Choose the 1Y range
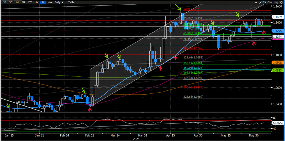Image resolution: width=285 pixels, height=141 pixels. [37, 2]
